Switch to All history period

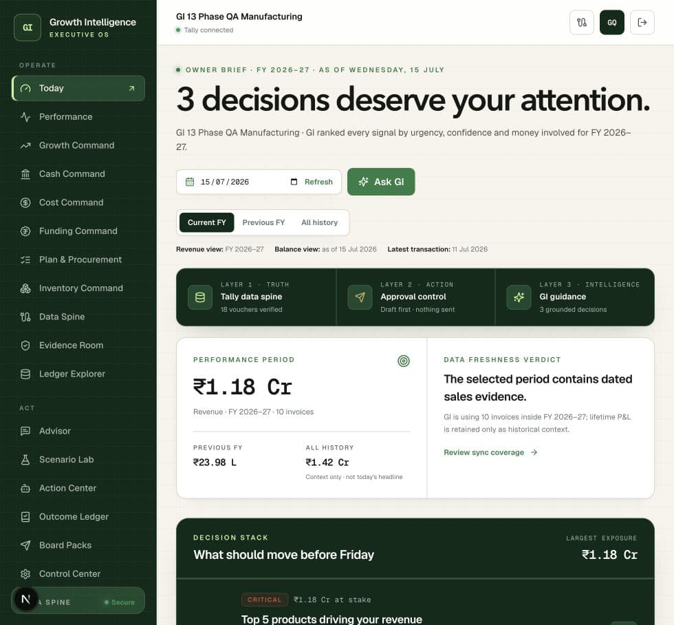click(319, 222)
